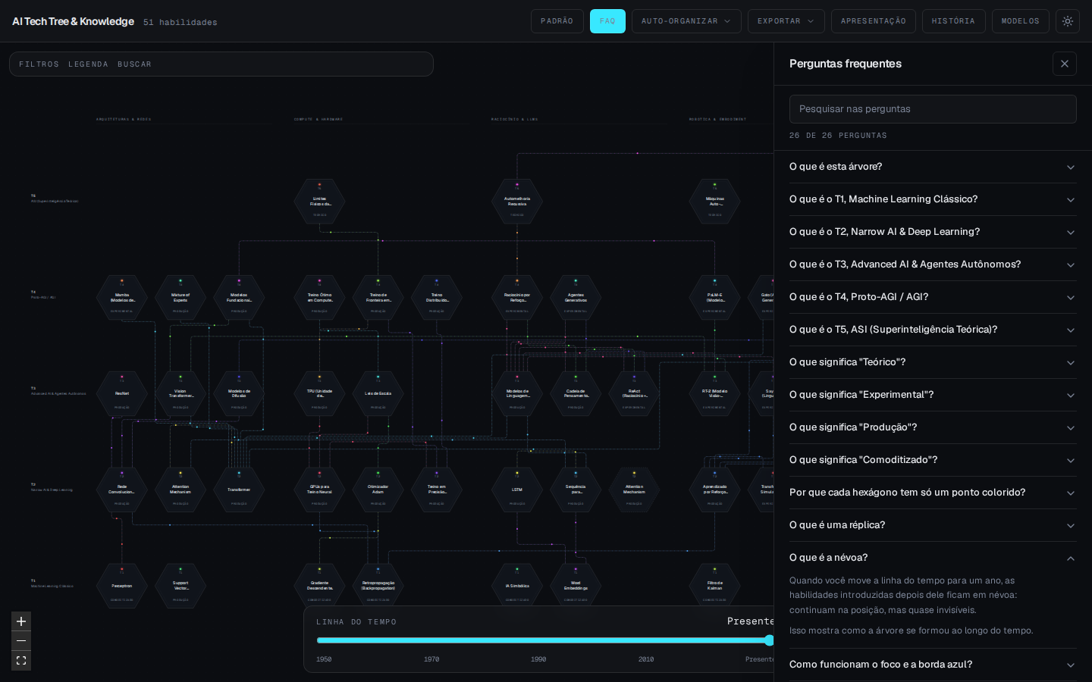Select the Vision Transformer node
Image resolution: width=1092 pixels, height=682 pixels.
point(180,394)
